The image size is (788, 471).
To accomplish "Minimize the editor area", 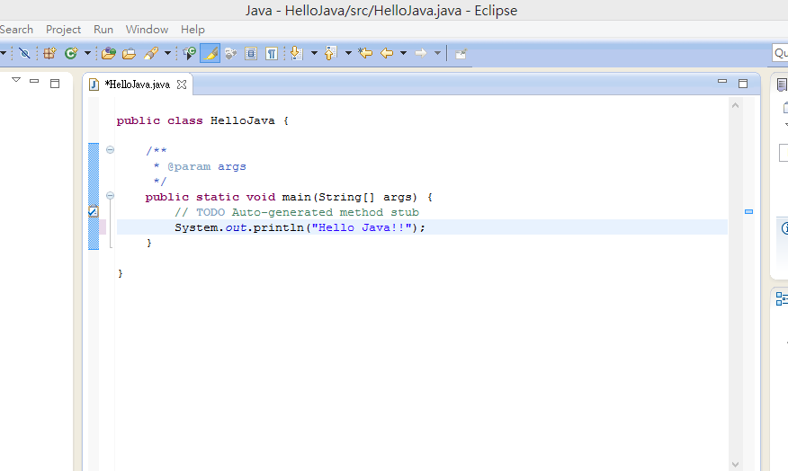I will click(722, 81).
